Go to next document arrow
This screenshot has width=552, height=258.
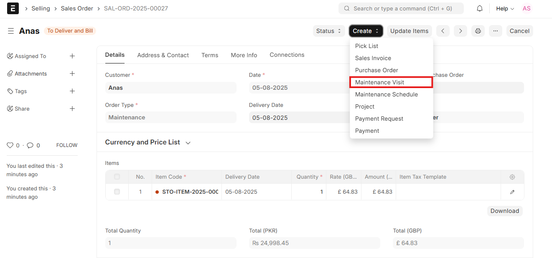coord(460,31)
